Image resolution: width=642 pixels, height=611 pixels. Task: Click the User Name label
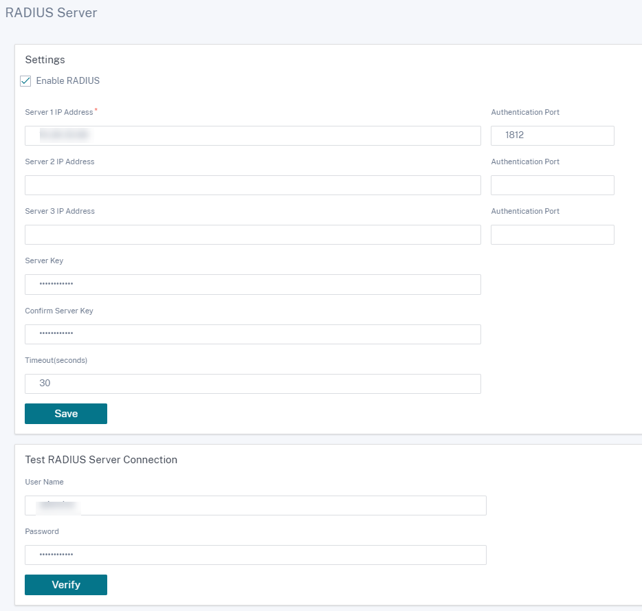click(44, 482)
